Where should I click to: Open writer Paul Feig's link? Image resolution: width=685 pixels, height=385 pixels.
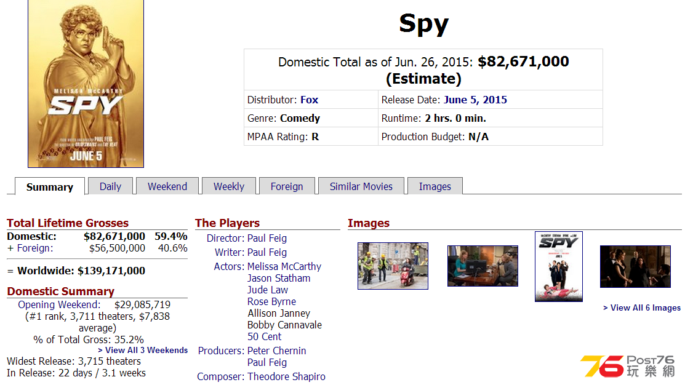pos(267,252)
